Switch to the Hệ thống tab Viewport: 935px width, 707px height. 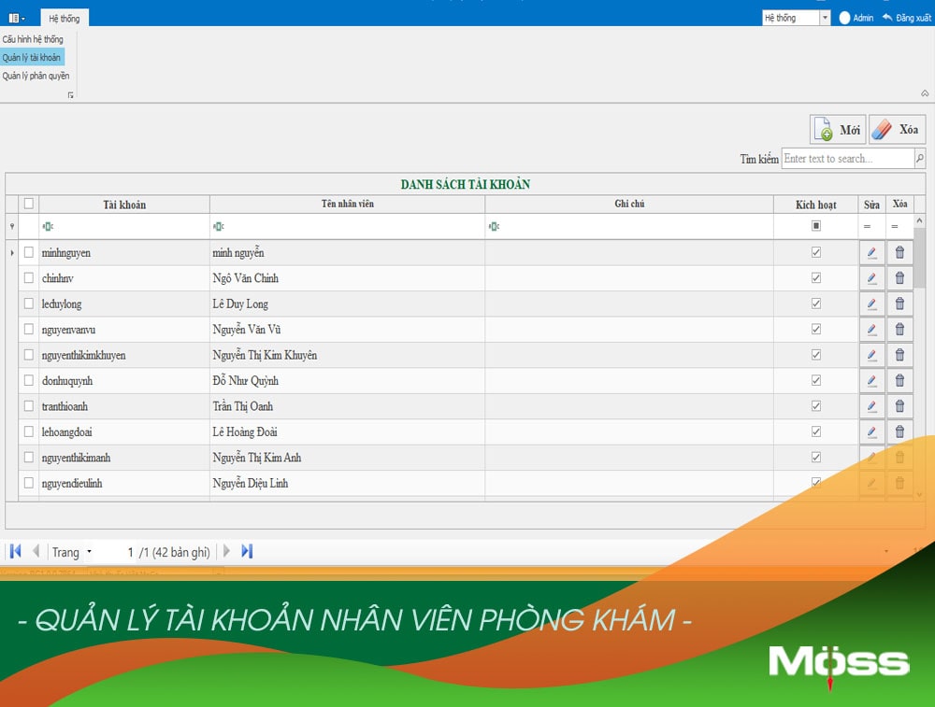click(x=65, y=18)
